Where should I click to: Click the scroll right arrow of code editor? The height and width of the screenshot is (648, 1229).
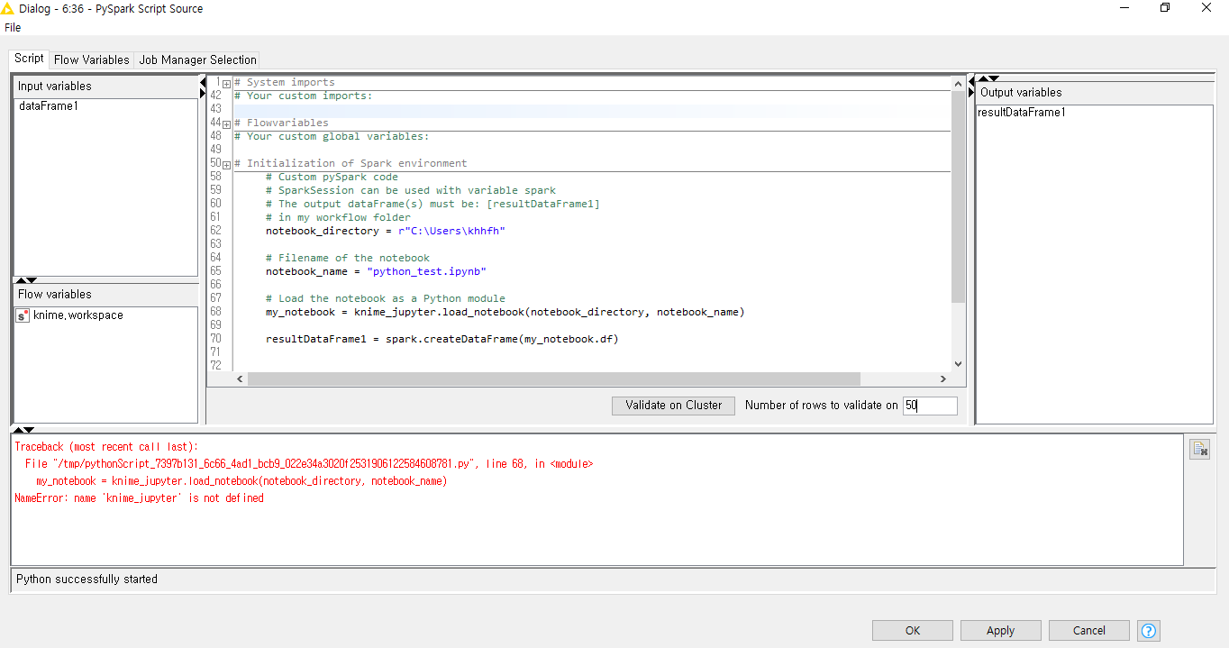pos(943,379)
